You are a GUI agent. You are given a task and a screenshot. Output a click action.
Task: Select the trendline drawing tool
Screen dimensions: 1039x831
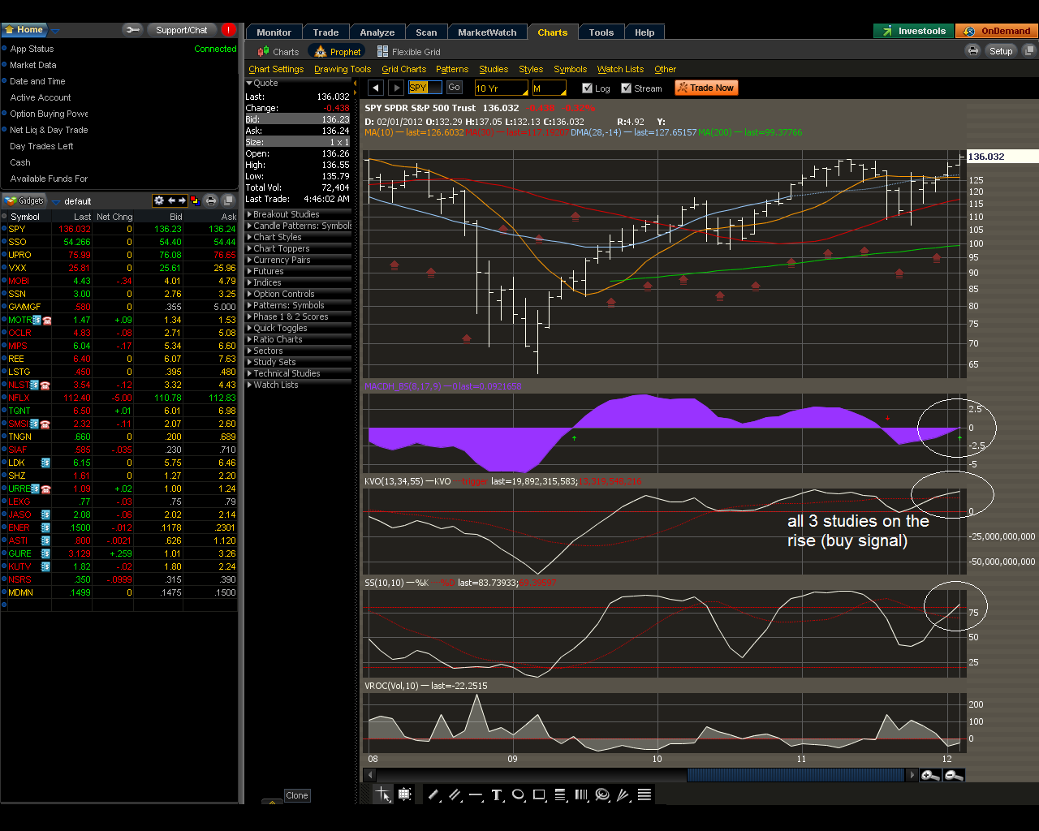(433, 794)
